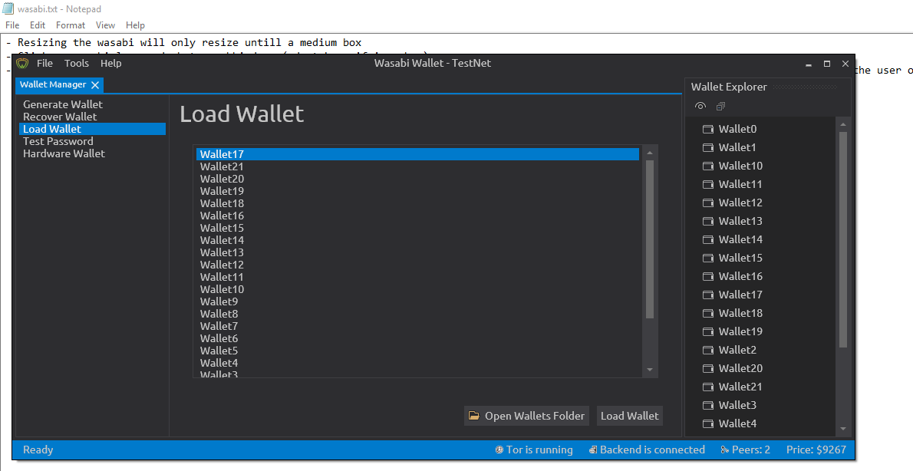The height and width of the screenshot is (471, 913).
Task: Click the Open Wallets Folder button
Action: click(526, 416)
